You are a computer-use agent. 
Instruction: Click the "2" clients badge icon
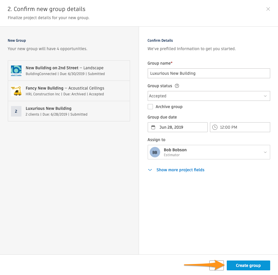pyautogui.click(x=16, y=111)
